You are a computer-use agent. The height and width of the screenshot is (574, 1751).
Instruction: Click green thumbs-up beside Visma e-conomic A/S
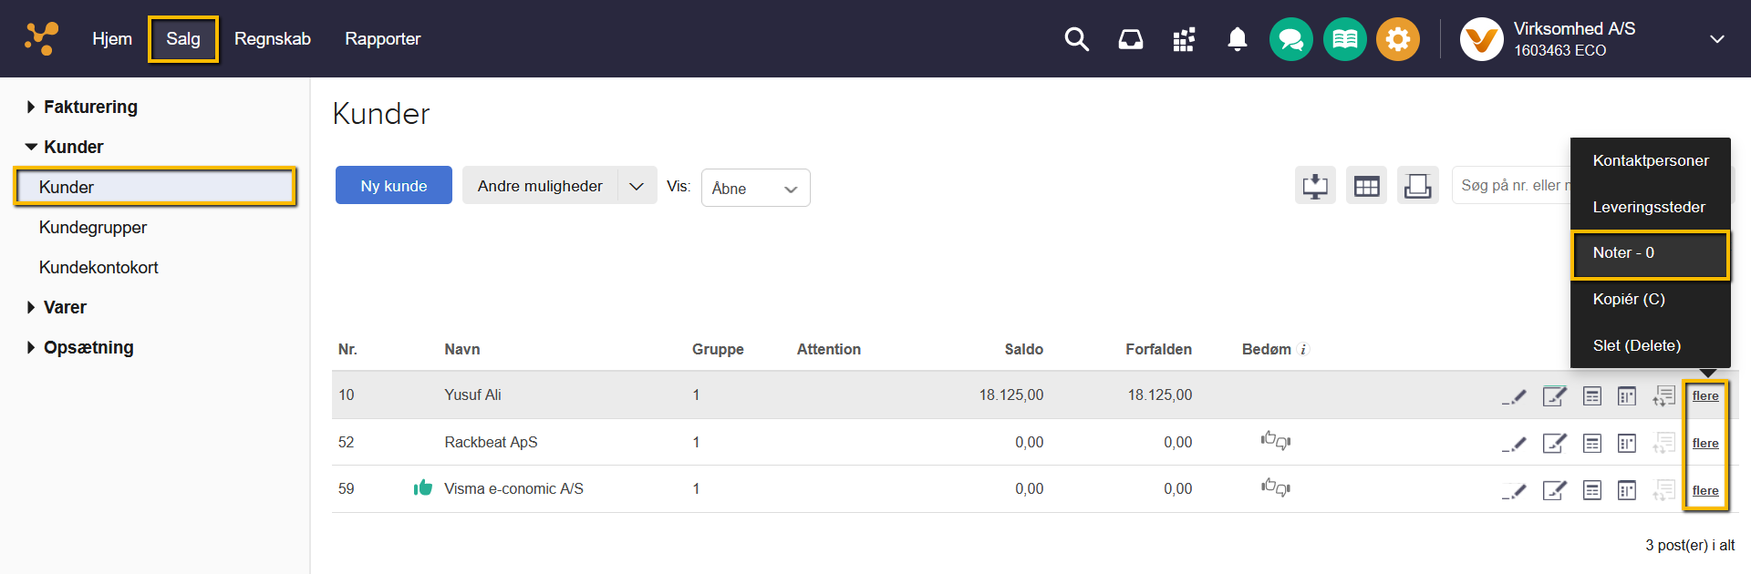pyautogui.click(x=422, y=488)
